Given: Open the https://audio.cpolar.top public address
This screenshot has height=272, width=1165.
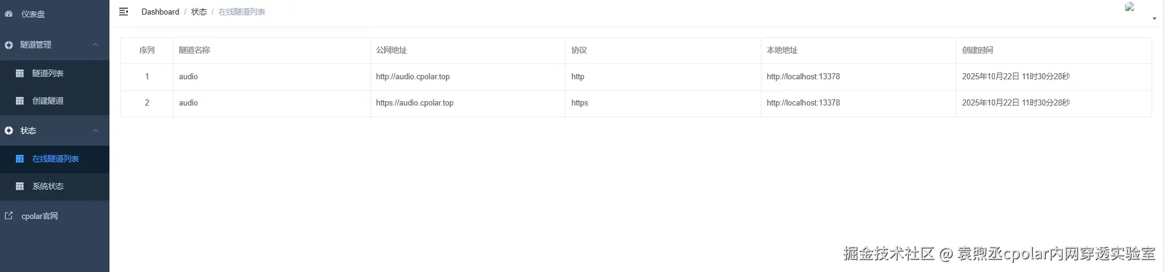Looking at the screenshot, I should click(x=415, y=103).
